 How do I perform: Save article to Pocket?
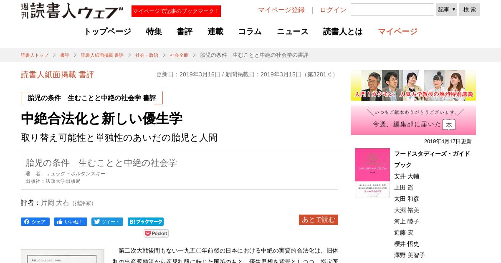coord(156,233)
